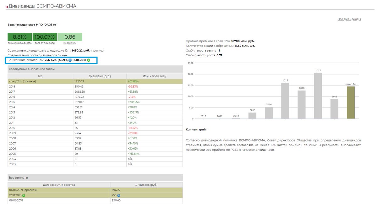Click the olive 'след. 12m' forecast bar
The image size is (377, 204).
(x=351, y=102)
